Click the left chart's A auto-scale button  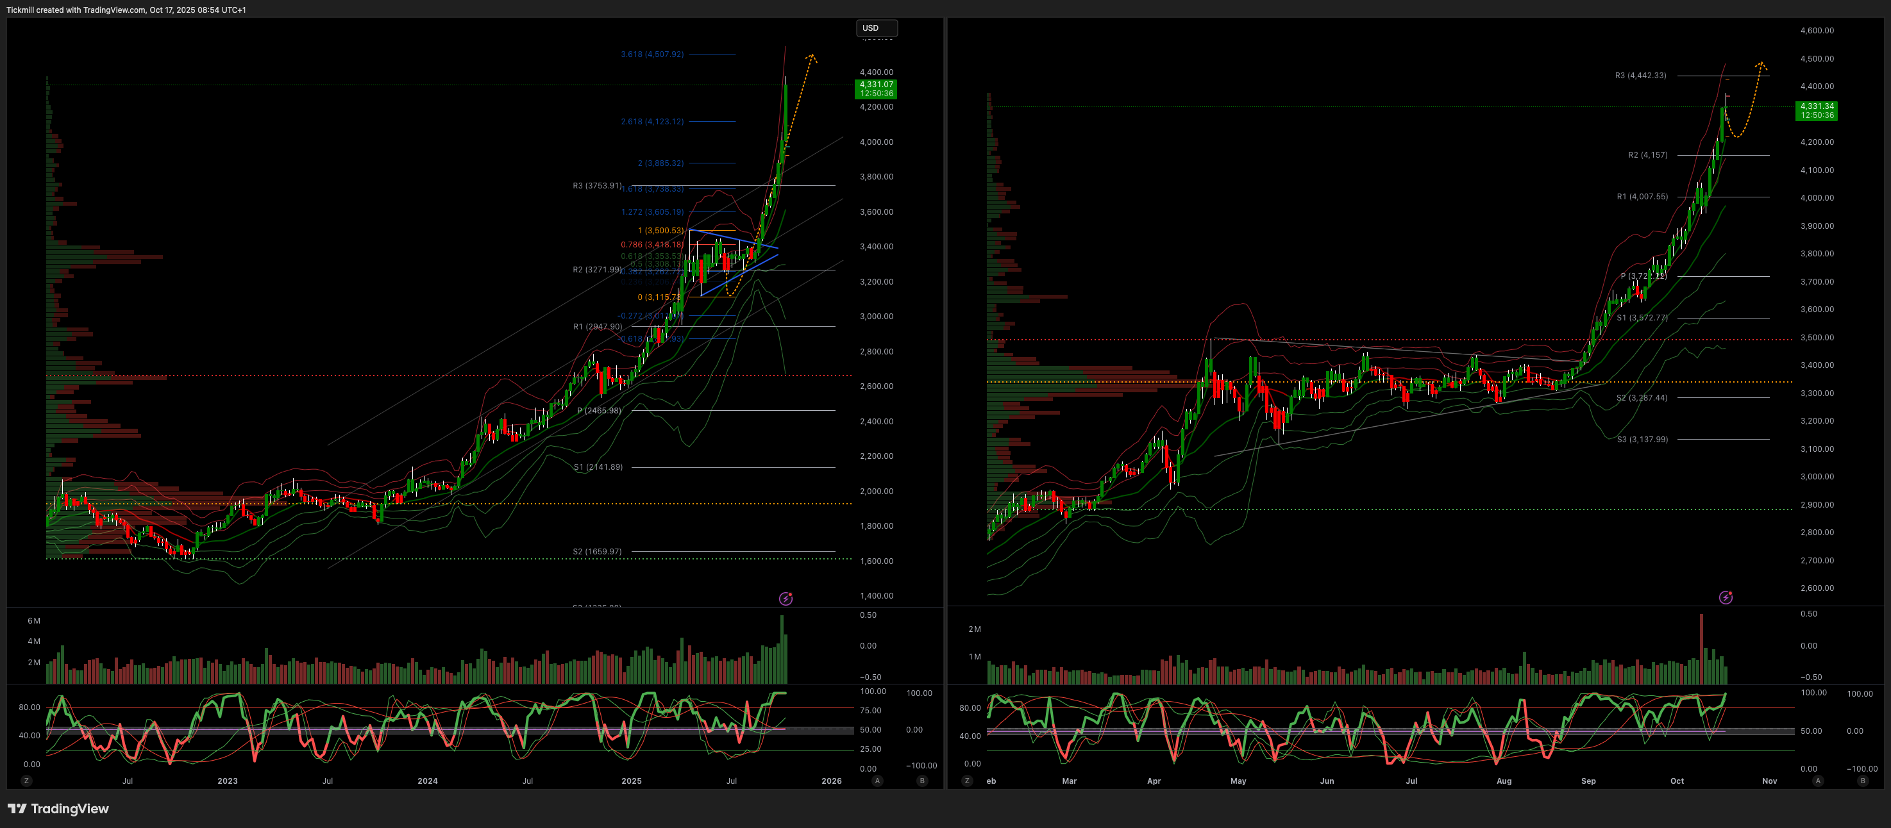pyautogui.click(x=877, y=781)
